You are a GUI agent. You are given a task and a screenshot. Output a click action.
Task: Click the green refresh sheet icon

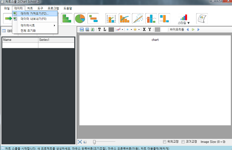tap(92, 29)
